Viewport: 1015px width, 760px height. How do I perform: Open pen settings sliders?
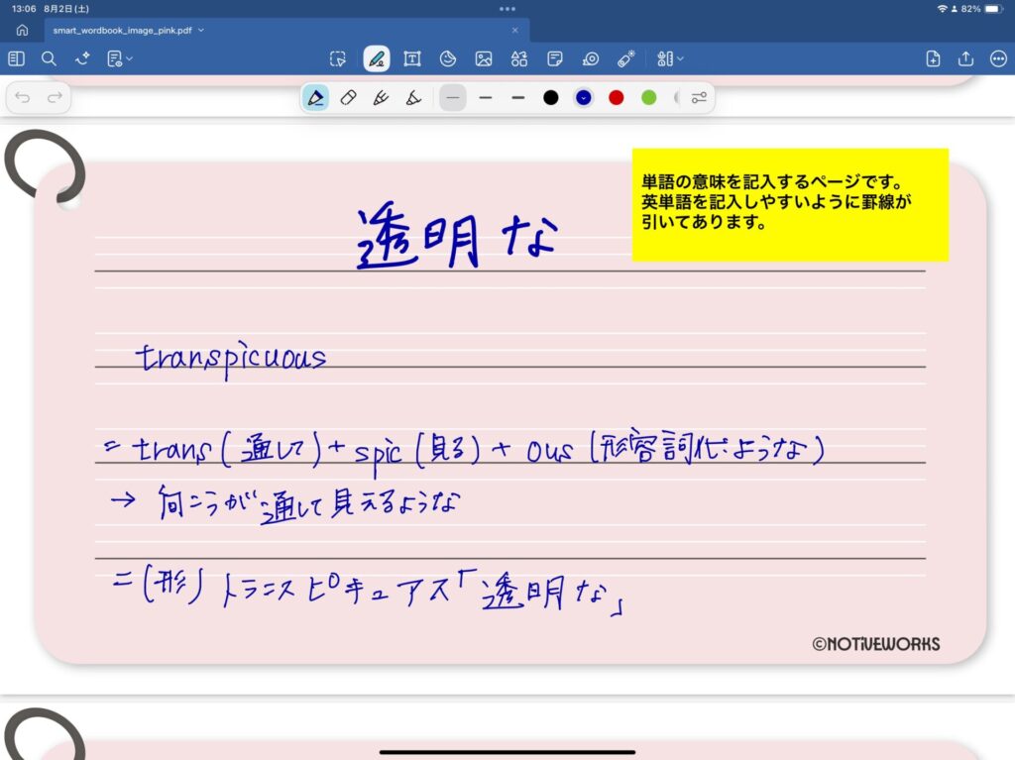tap(699, 98)
